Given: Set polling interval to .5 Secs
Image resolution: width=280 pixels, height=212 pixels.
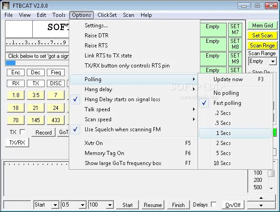Looking at the screenshot, I should (235, 123).
